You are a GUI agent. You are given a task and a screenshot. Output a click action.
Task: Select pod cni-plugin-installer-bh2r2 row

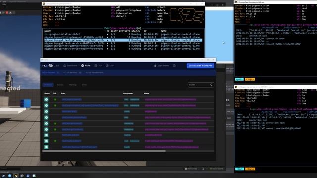pyautogui.click(x=123, y=34)
